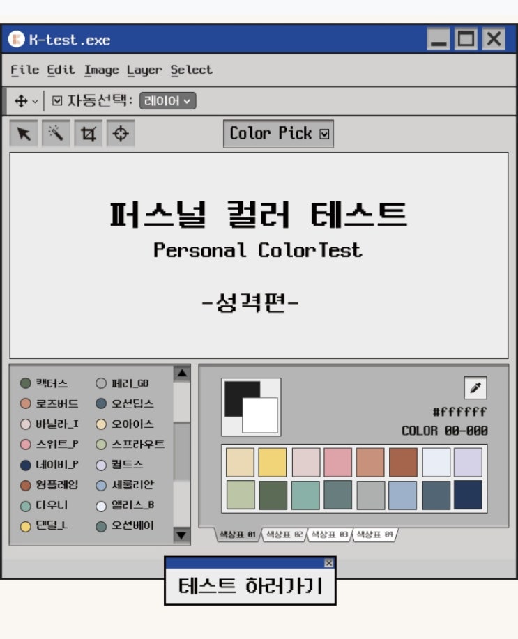Maximize the K-test.exe window
Screen dimensions: 518x639
[x=466, y=39]
